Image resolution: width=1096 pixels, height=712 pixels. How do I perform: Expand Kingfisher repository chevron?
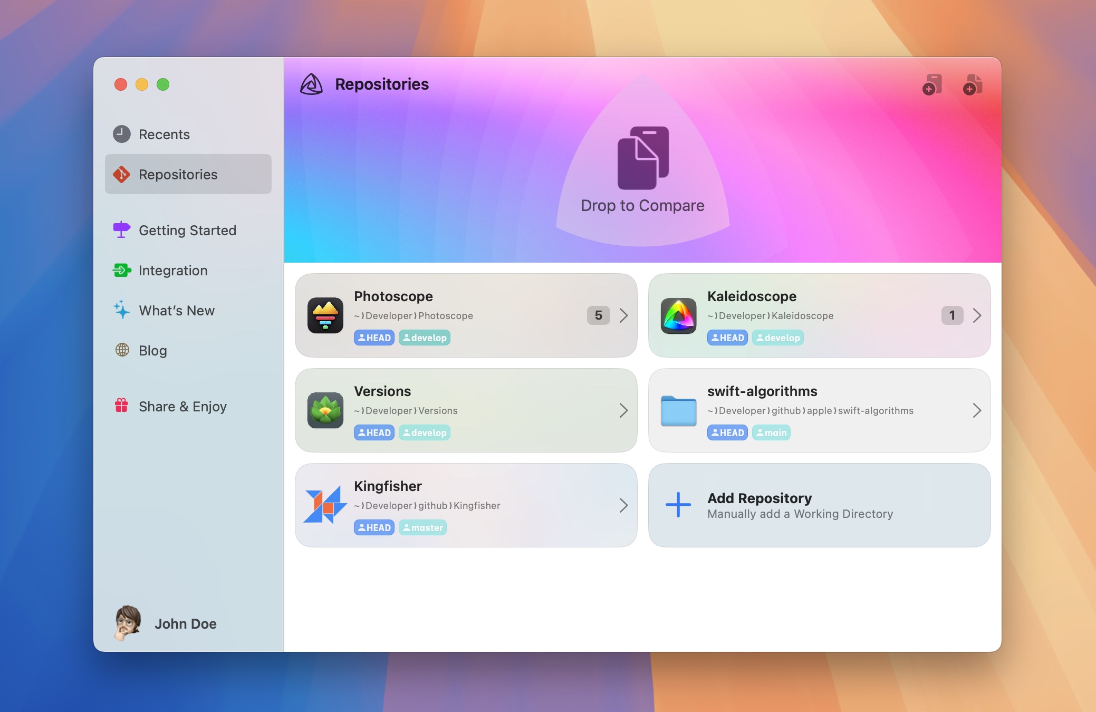pos(623,505)
